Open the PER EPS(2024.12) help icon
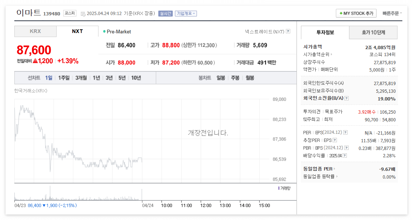 (345, 132)
